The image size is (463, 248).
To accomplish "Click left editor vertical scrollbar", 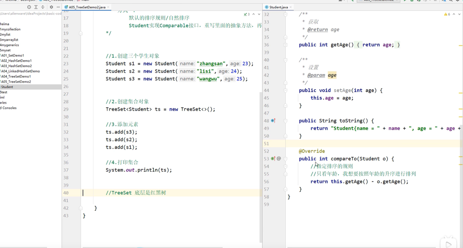I will point(260,167).
